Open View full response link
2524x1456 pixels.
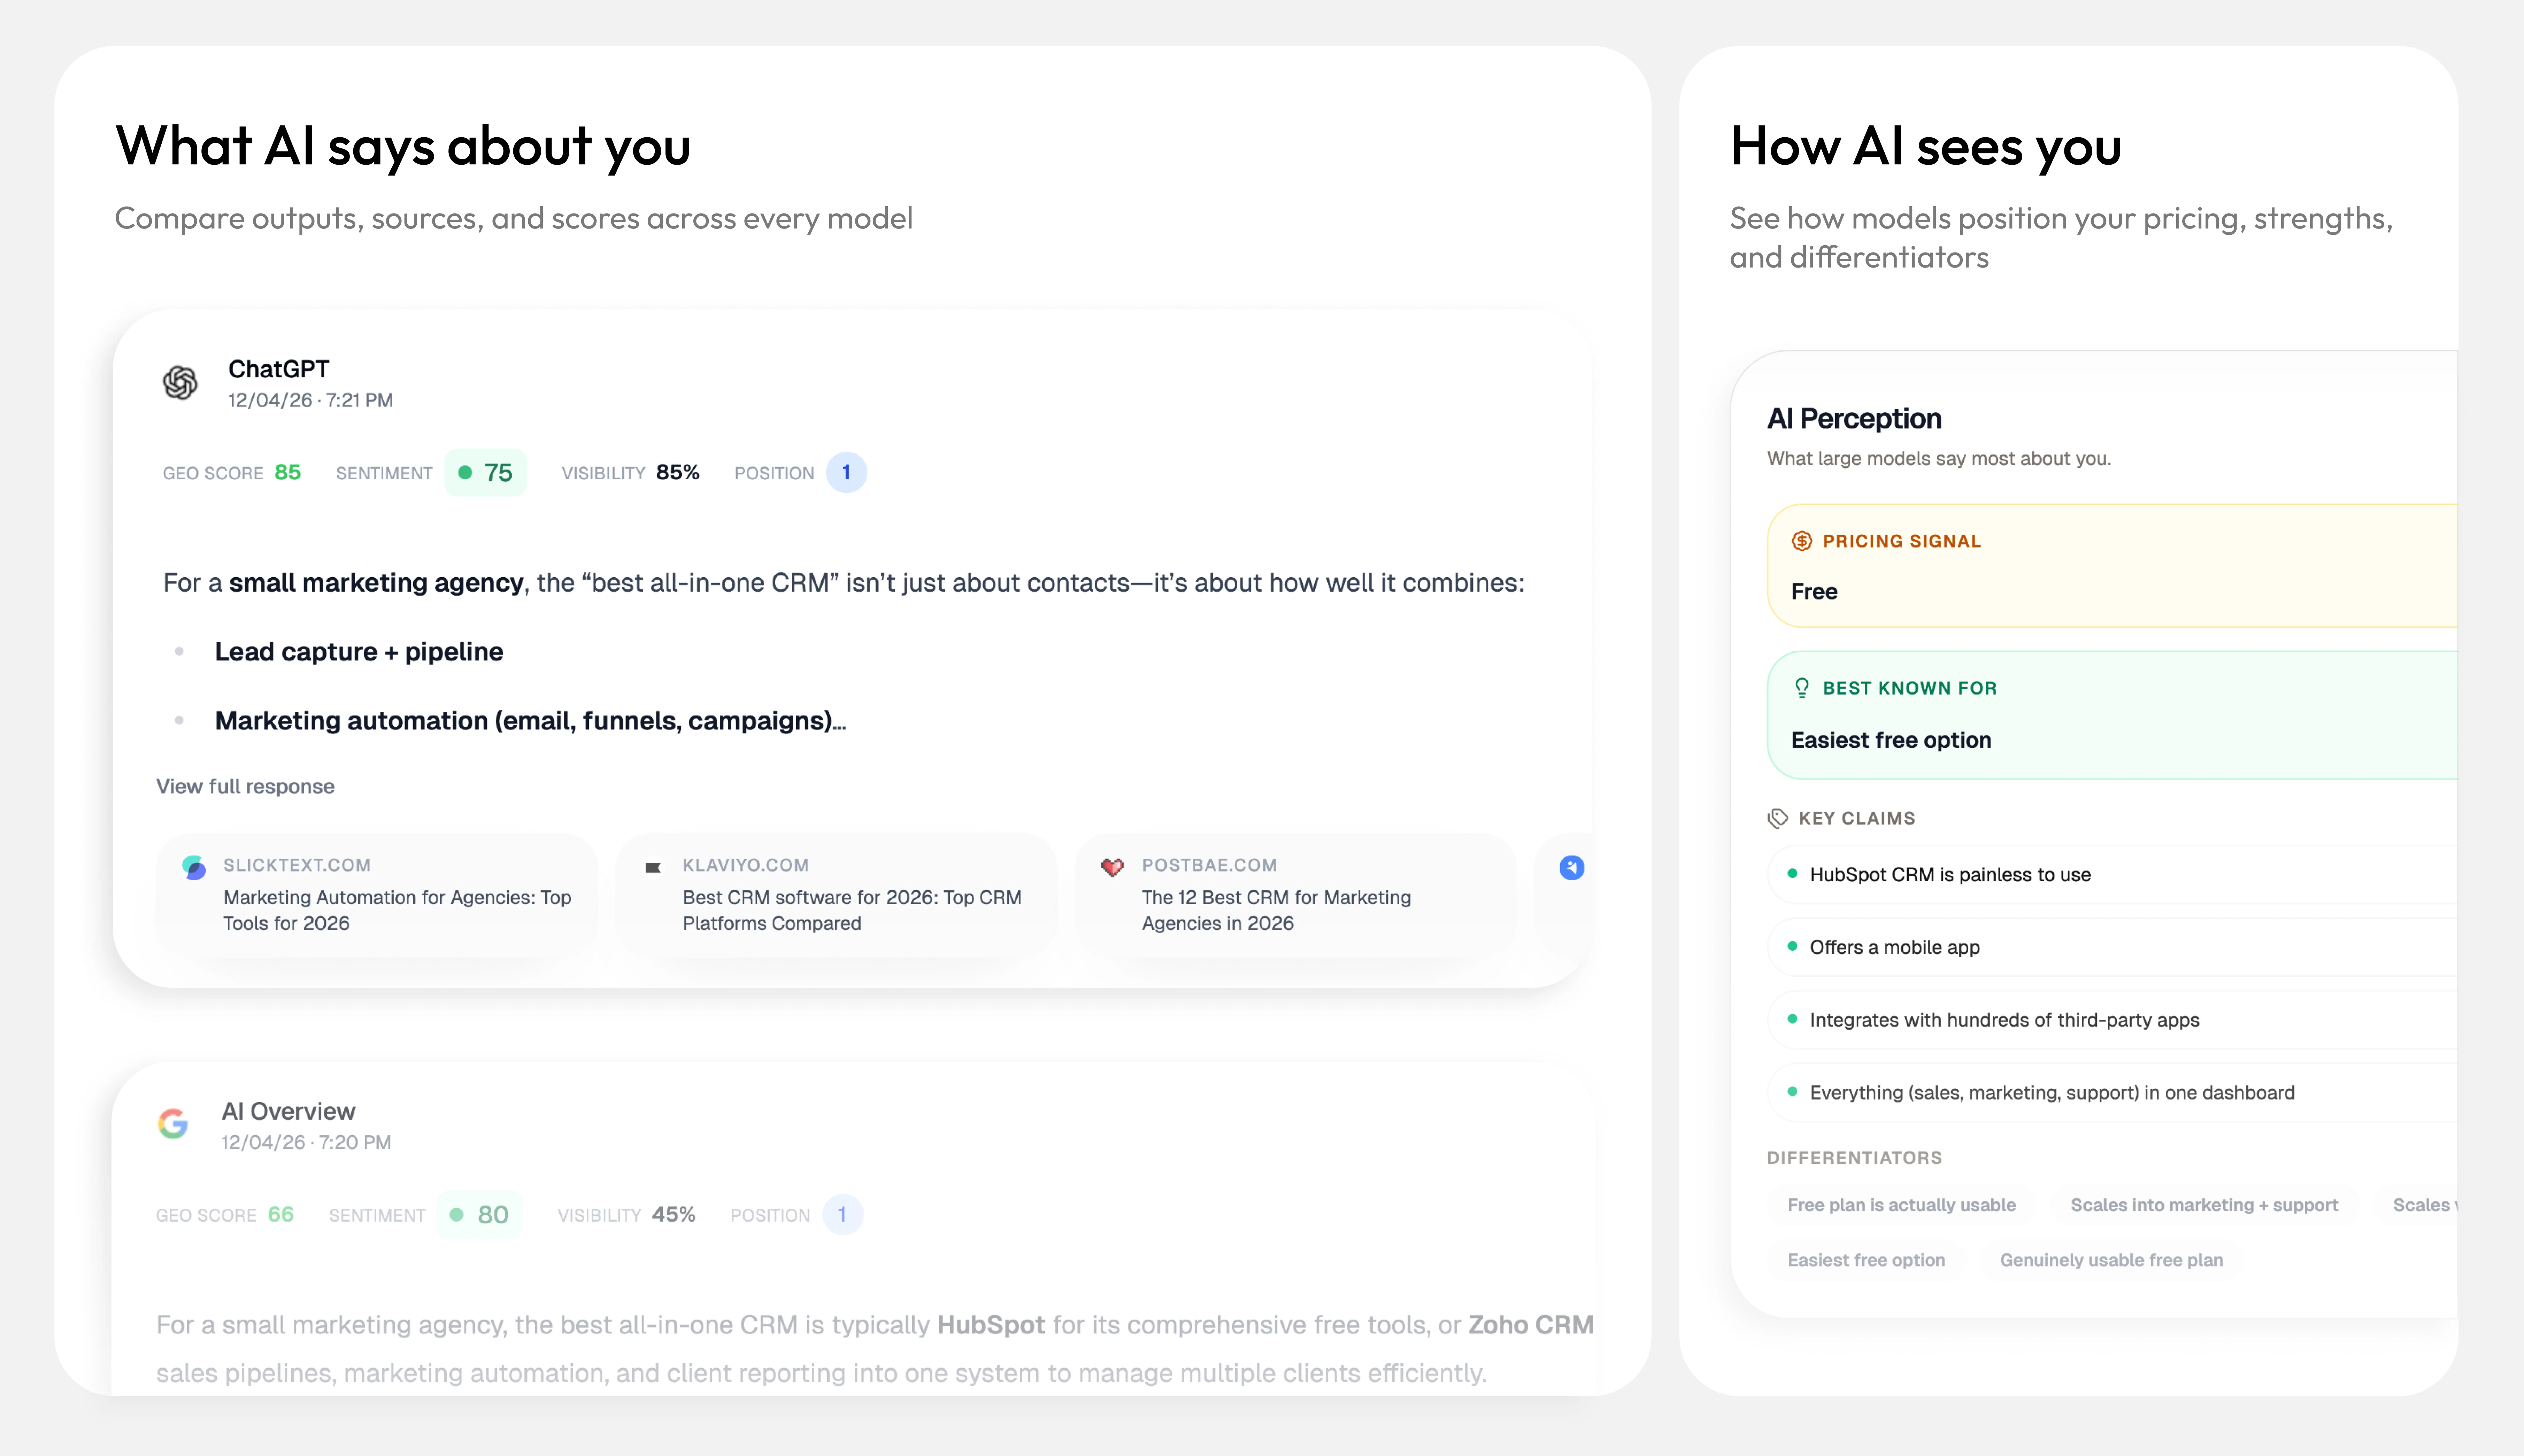(245, 786)
